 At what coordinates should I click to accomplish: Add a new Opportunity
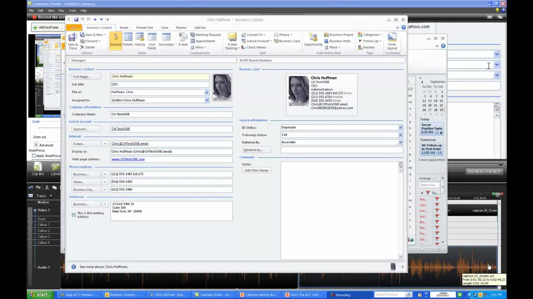point(313,40)
